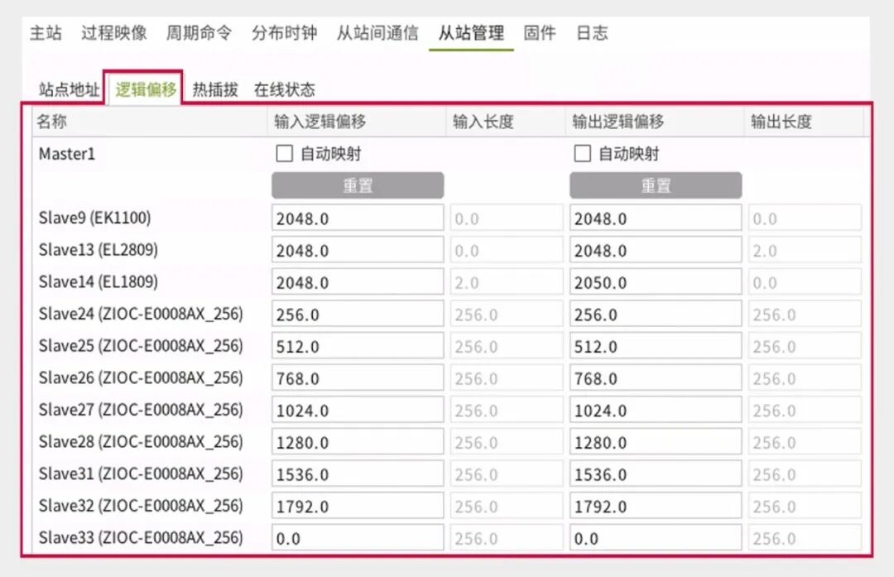894x577 pixels.
Task: Select the Slave31 (ZIOC-E0008AX_256) row name
Action: [x=141, y=474]
